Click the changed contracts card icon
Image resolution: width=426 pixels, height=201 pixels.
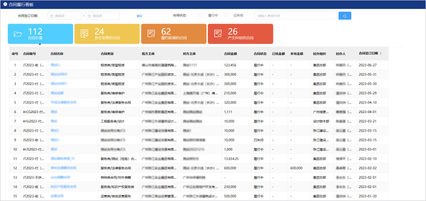(x=85, y=34)
